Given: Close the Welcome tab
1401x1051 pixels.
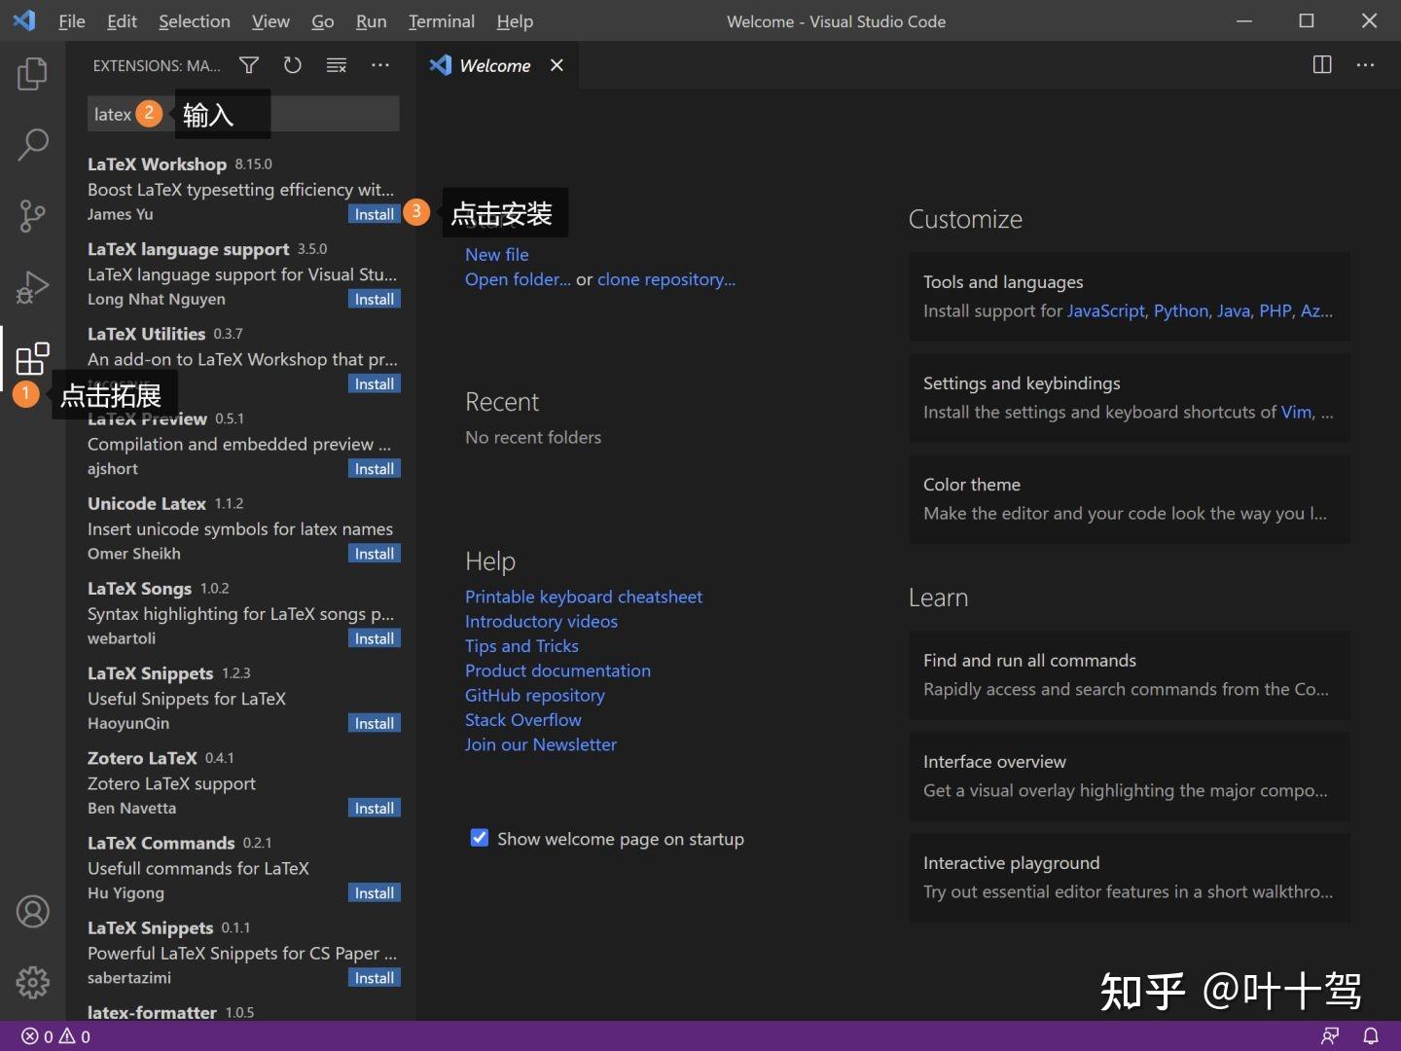Looking at the screenshot, I should pos(557,65).
